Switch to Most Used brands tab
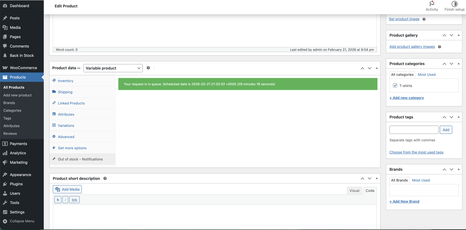Screen dimensions: 466x230 [421, 180]
